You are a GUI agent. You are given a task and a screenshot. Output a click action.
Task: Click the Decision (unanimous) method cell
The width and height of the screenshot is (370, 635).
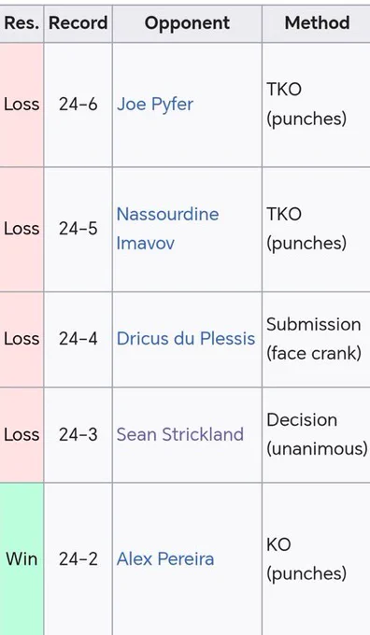(x=316, y=434)
